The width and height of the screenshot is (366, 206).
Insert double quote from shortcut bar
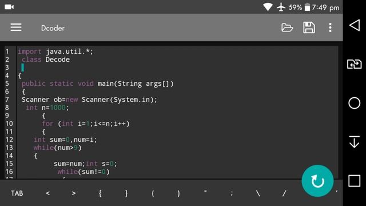tap(205, 192)
